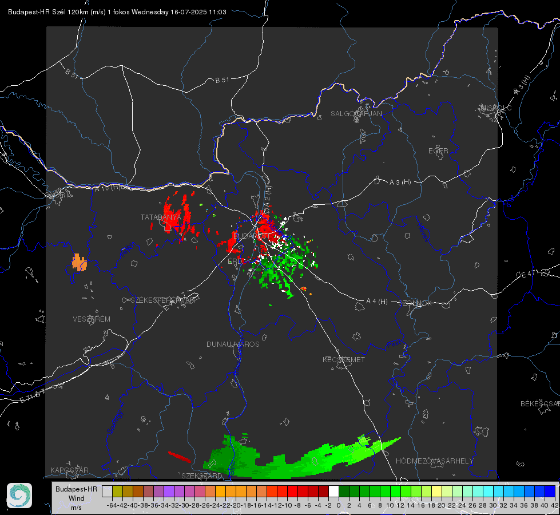Pick the deep blue 42 m/s legend swatch
Image resolution: width=560 pixels, height=515 pixels.
tap(550, 491)
